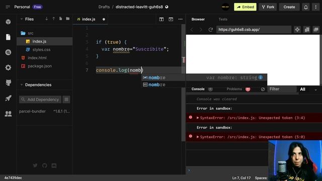This screenshot has width=322, height=181.
Task: Create new file via Files header icon
Action: [60, 19]
